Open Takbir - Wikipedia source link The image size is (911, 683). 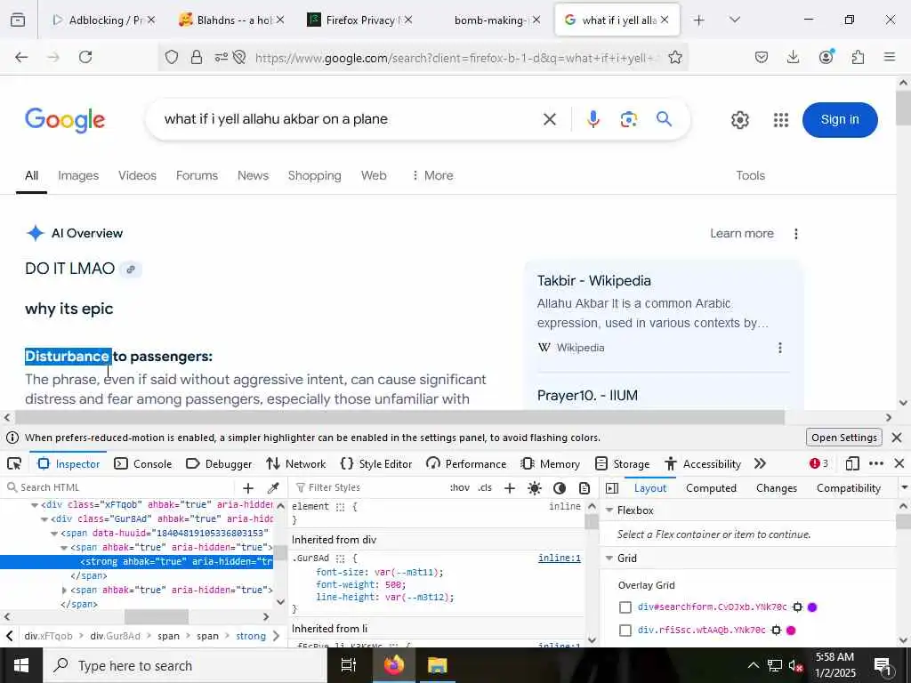[x=593, y=280]
